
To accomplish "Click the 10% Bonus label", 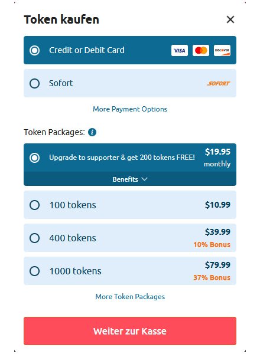I will click(212, 244).
